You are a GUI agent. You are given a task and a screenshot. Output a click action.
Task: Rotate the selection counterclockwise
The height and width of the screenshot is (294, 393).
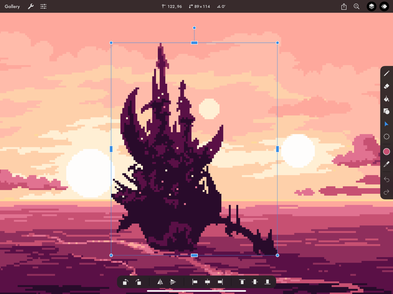click(125, 282)
